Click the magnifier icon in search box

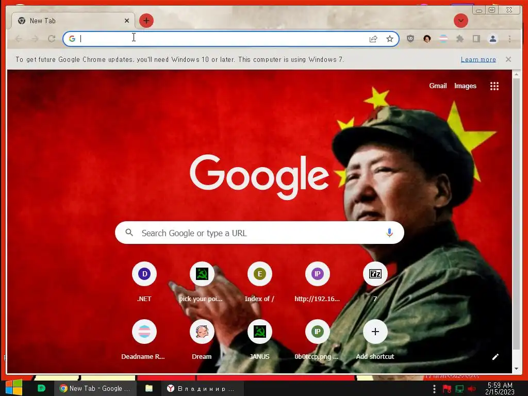click(x=129, y=233)
